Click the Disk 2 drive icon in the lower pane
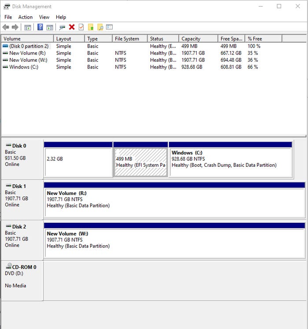The image size is (308, 329). coord(9,226)
